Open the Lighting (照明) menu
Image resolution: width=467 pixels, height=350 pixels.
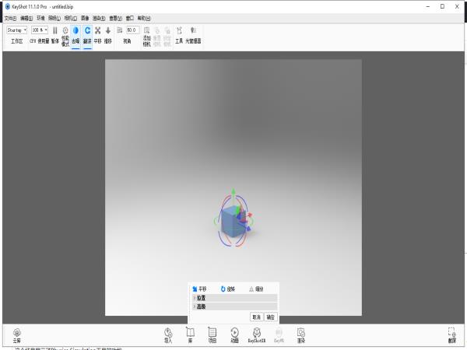54,18
